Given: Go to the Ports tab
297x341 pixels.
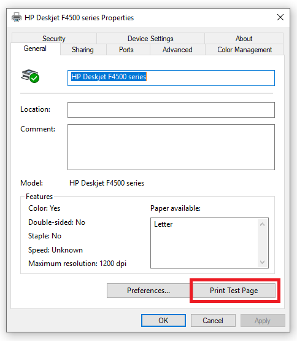Looking at the screenshot, I should tap(126, 50).
